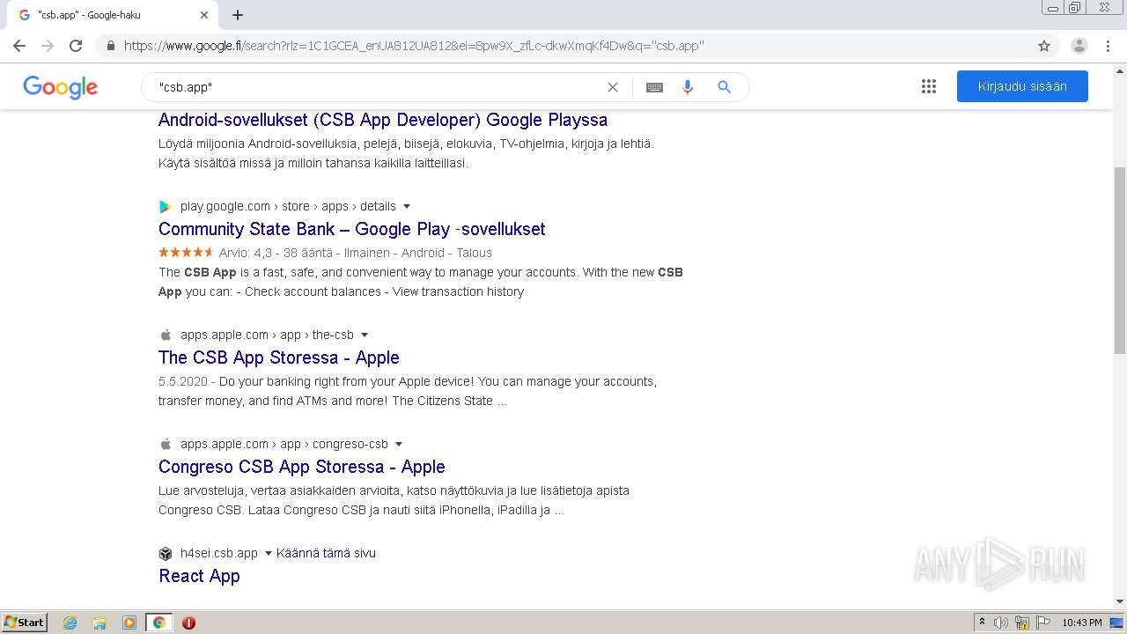Reload the page with the refresh icon
The width and height of the screenshot is (1127, 634).
76,46
